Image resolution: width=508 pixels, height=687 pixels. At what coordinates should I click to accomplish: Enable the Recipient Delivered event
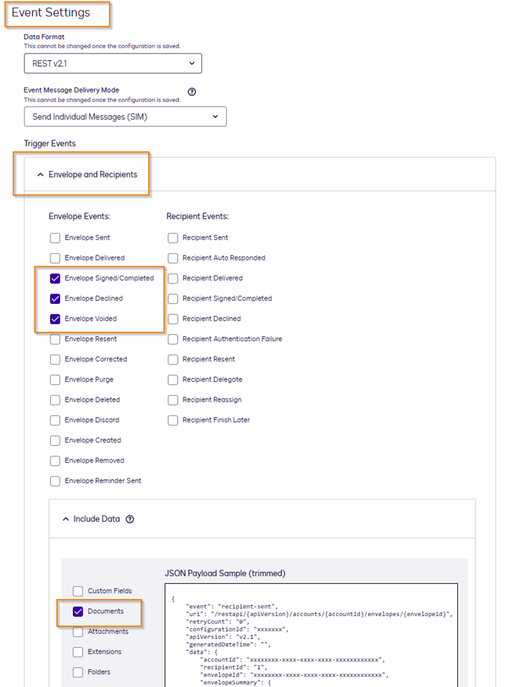click(173, 278)
